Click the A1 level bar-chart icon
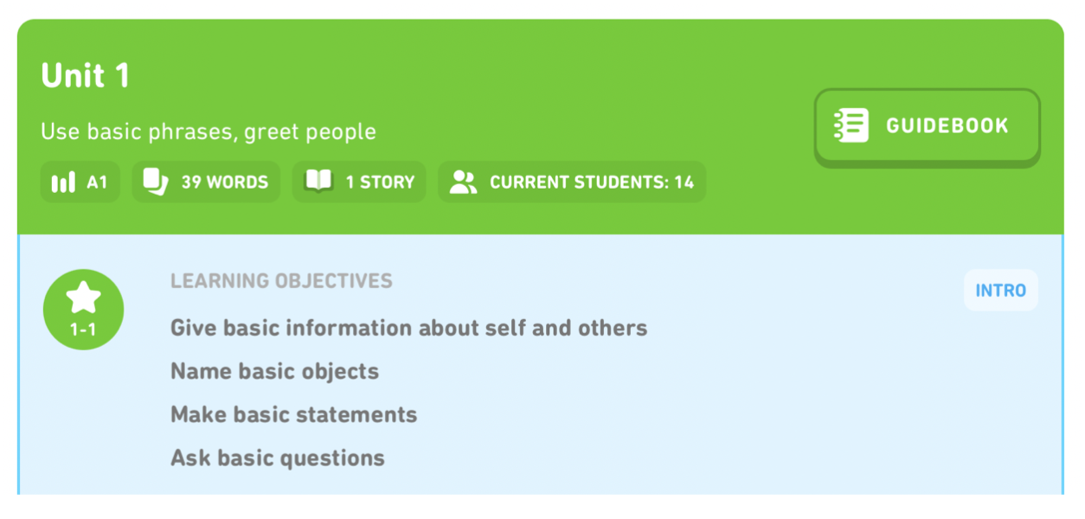Viewport: 1085px width, 519px height. [x=63, y=183]
